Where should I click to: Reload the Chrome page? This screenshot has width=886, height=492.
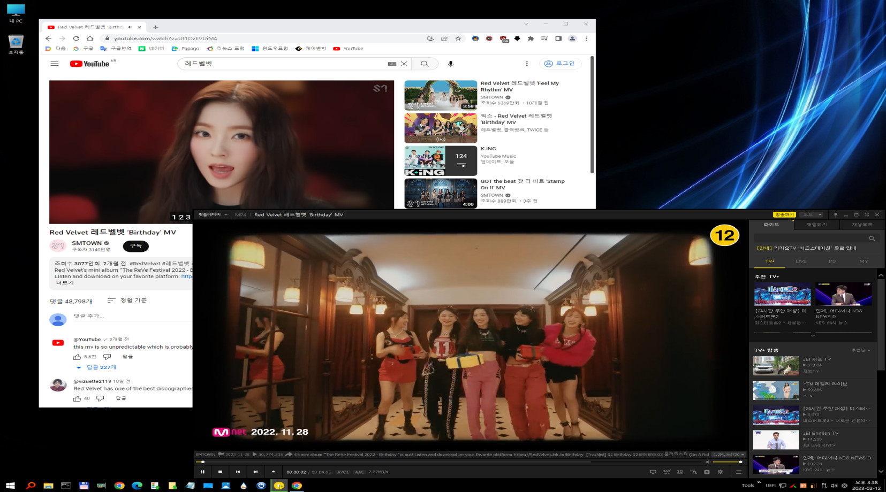(76, 39)
